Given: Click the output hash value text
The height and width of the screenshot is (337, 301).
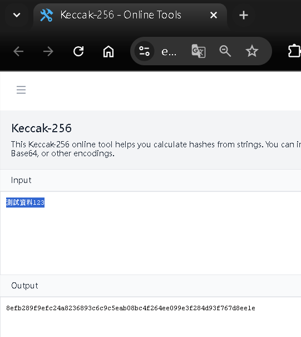Looking at the screenshot, I should point(131,308).
